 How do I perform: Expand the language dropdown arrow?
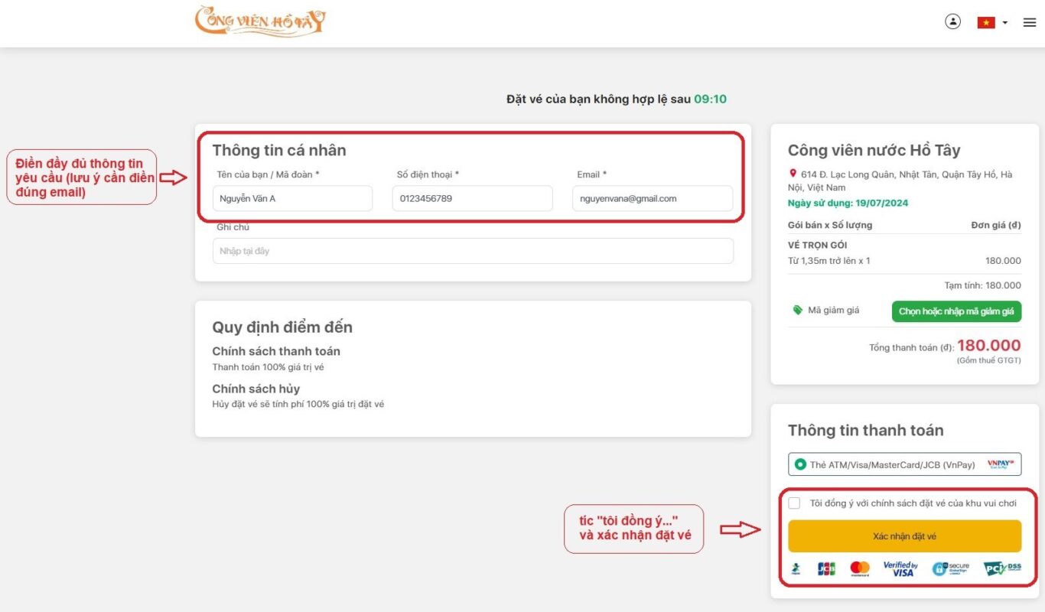point(1004,23)
